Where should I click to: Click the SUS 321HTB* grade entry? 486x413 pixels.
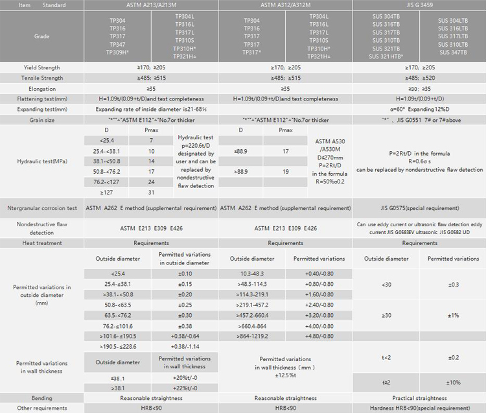pos(386,56)
